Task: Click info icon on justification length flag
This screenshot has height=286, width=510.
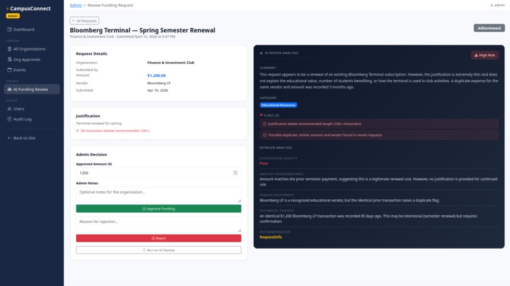Action: (264, 124)
